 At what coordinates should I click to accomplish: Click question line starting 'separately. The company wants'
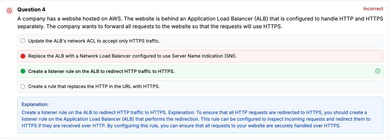pyautogui.click(x=150, y=26)
